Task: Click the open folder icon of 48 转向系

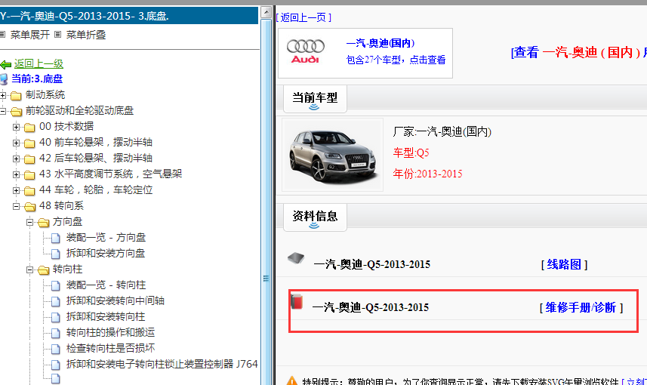Action: pyautogui.click(x=29, y=206)
